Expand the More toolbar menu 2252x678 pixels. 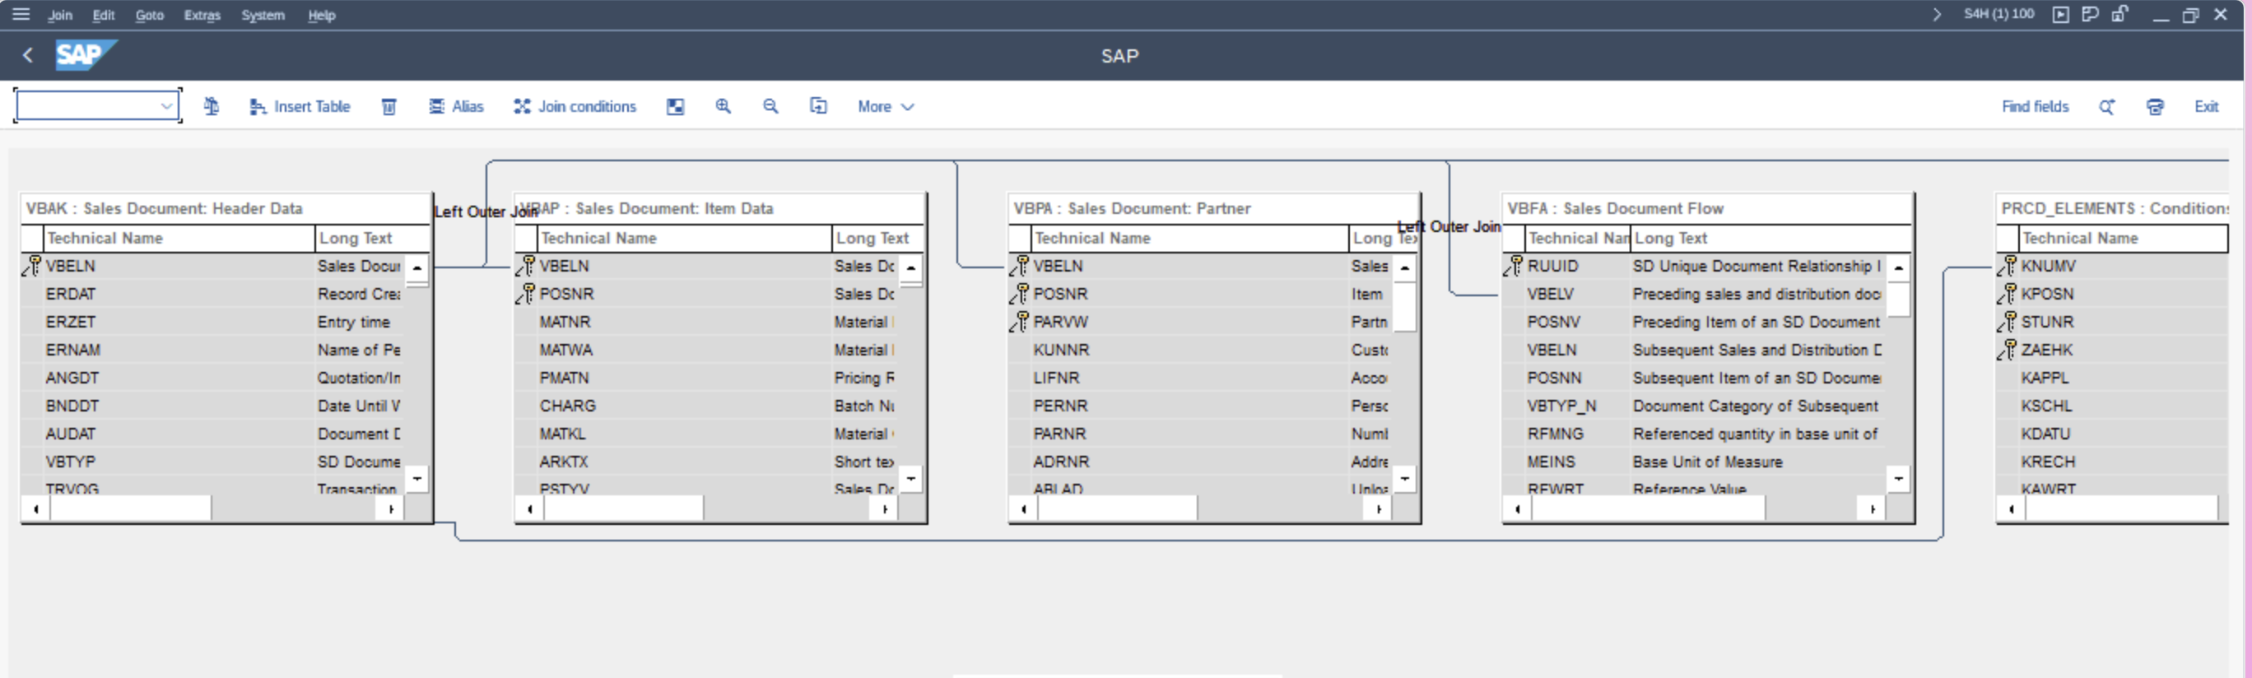[885, 107]
